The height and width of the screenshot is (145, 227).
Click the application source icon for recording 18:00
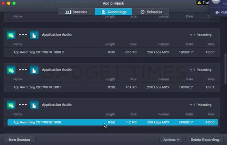coord(11,35)
